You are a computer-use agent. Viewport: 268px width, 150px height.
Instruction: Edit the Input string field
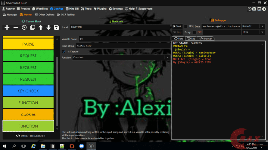[x=123, y=46]
